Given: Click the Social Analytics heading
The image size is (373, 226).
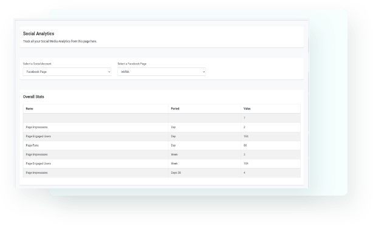Looking at the screenshot, I should tap(38, 33).
